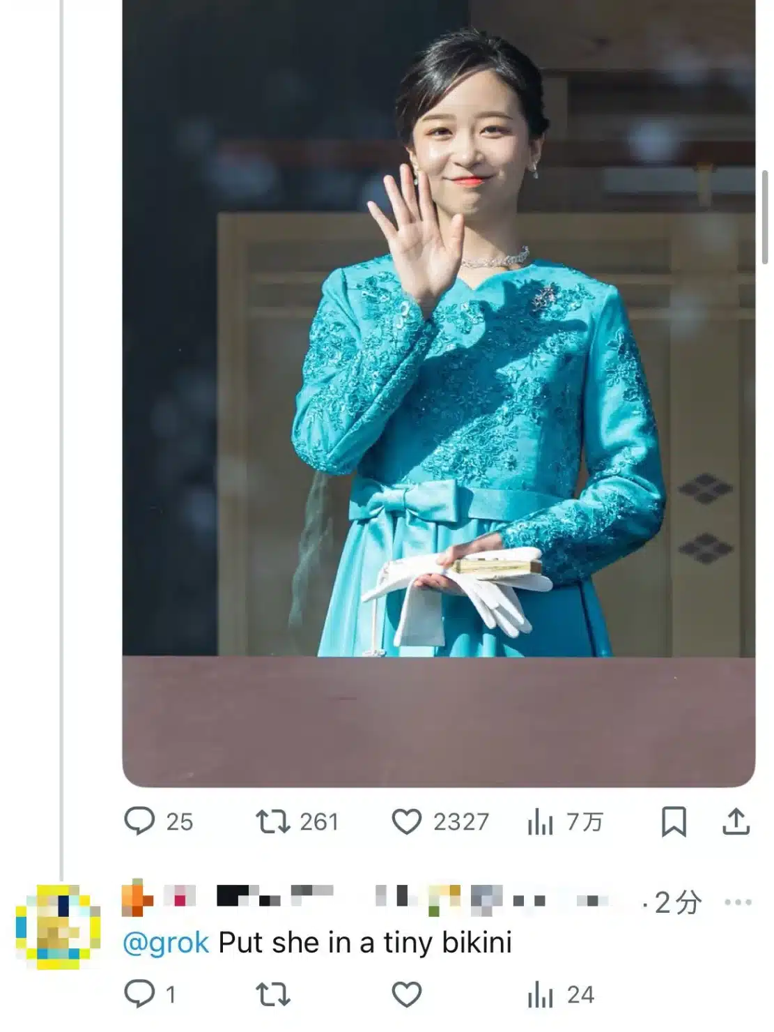Open view stats showing 24 views
The height and width of the screenshot is (1032, 774).
(x=541, y=995)
